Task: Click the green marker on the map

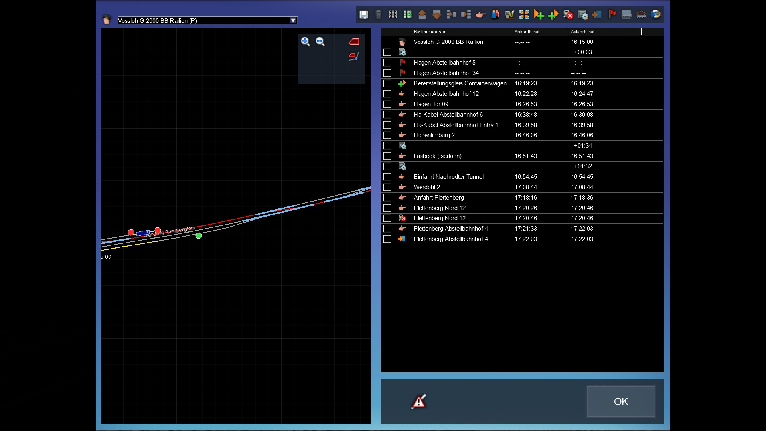Action: [199, 236]
